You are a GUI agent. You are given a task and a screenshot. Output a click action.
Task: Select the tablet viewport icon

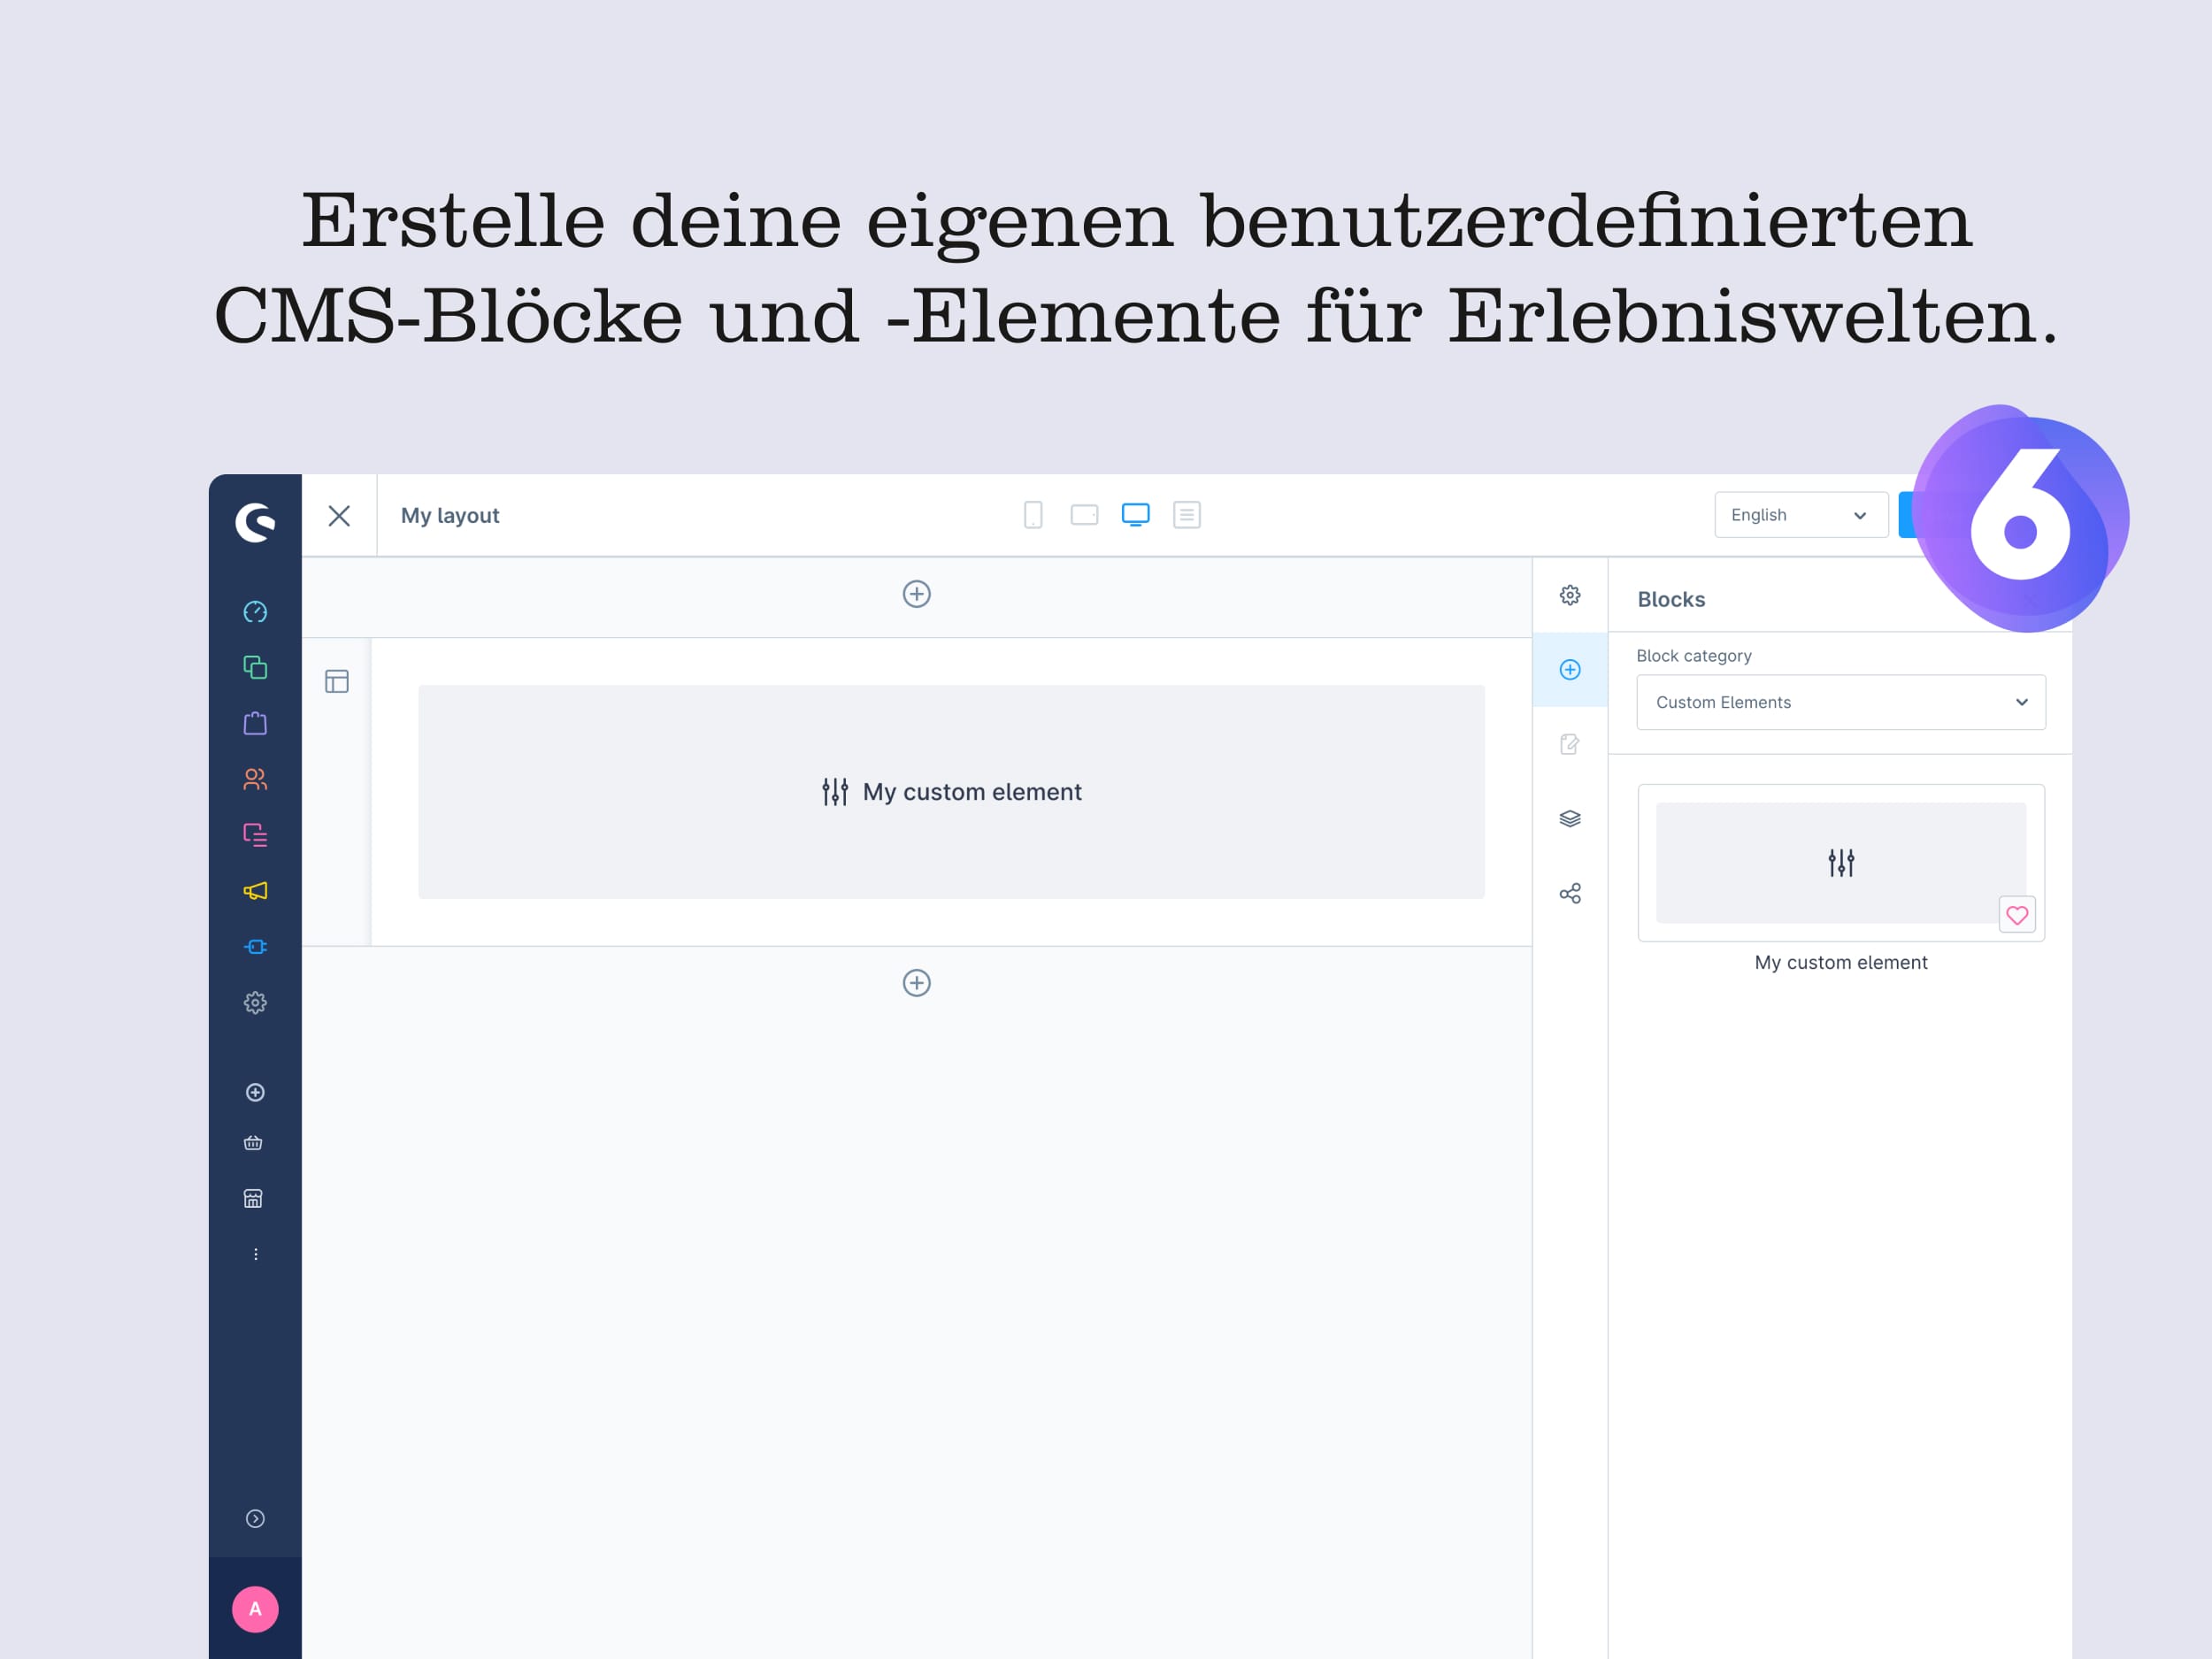point(1083,514)
